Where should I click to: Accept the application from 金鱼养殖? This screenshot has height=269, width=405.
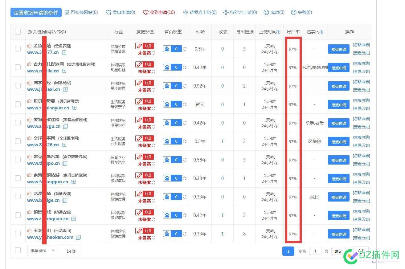tap(339, 49)
